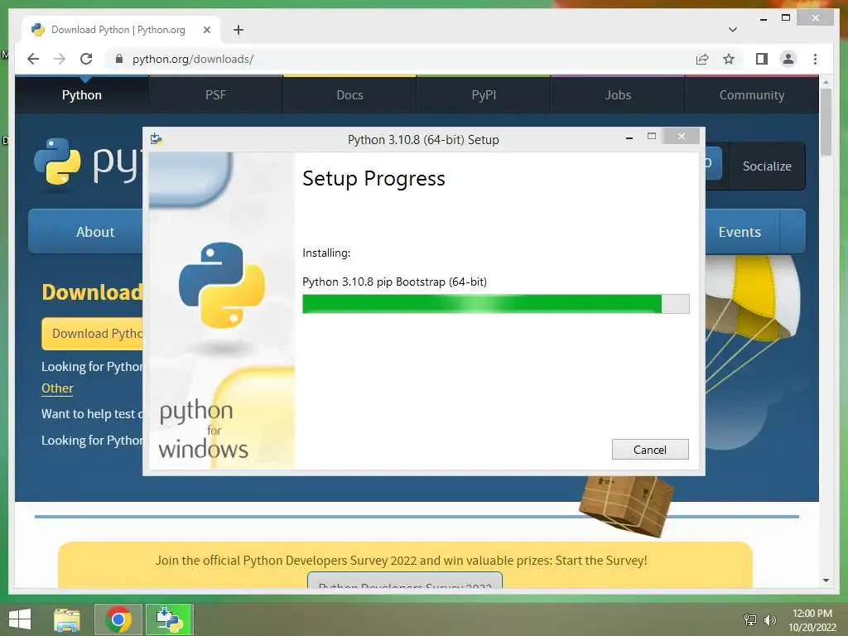The height and width of the screenshot is (636, 848).
Task: Click Python installer taskbar icon
Action: coord(169,619)
